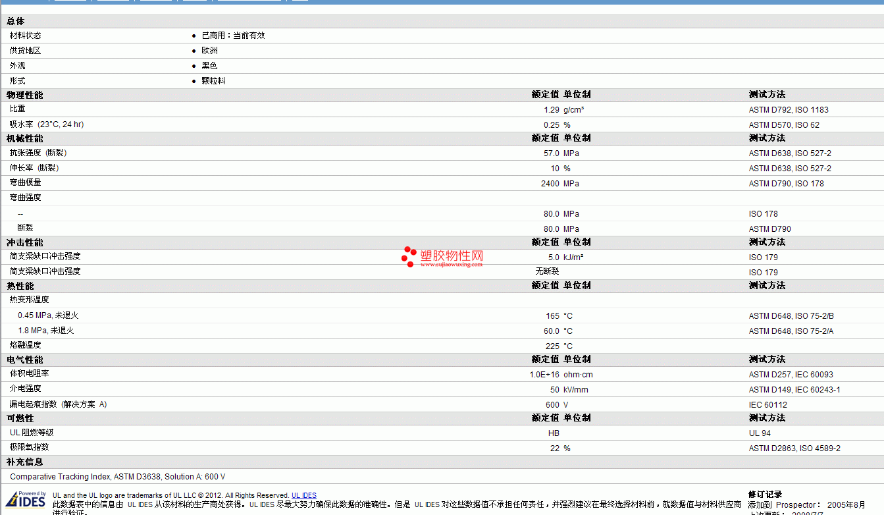Click the ASTM D648, ISO 75-2/B method
The image size is (884, 515).
point(791,316)
